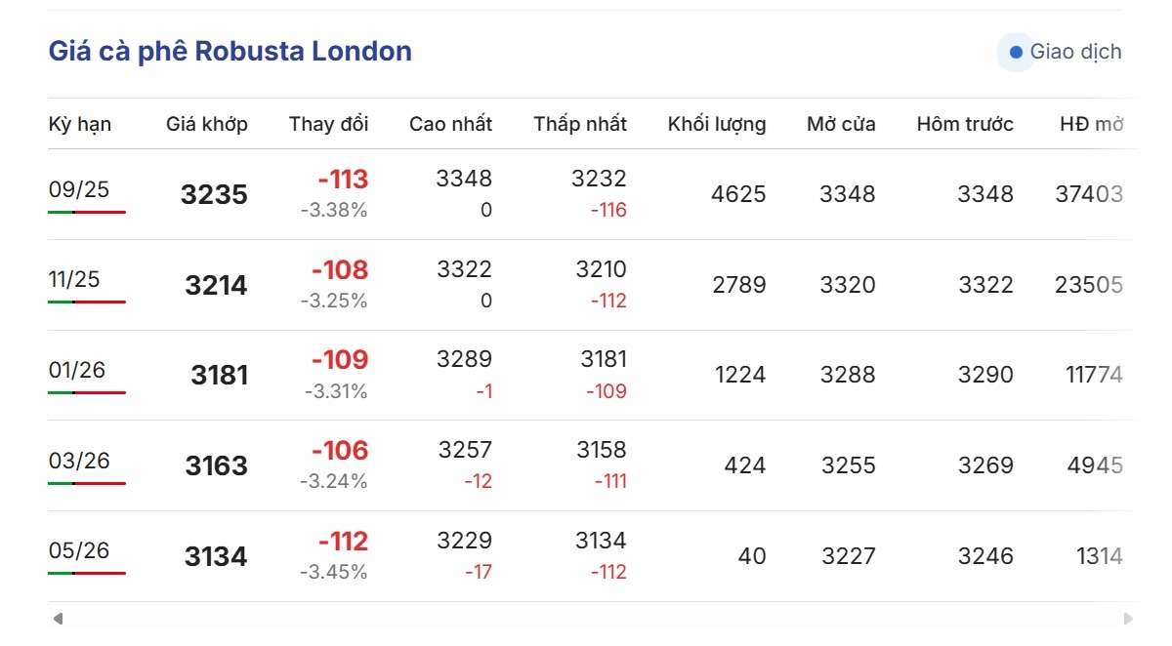Click the Khối lượng column header
Viewport: 1172px width, 646px height.
[717, 124]
